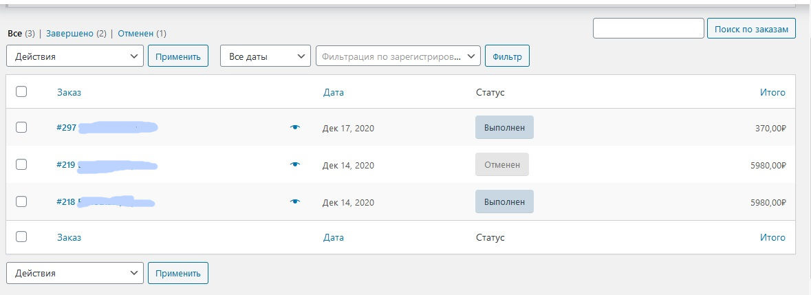Tick checkbox for order #218
This screenshot has width=811, height=295.
click(x=21, y=201)
